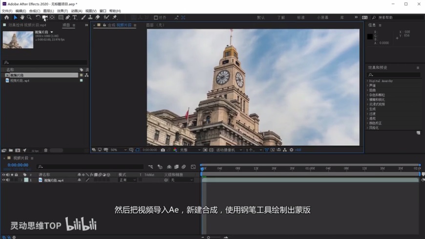Click the Graph Editor icon in timeline

pos(193,167)
